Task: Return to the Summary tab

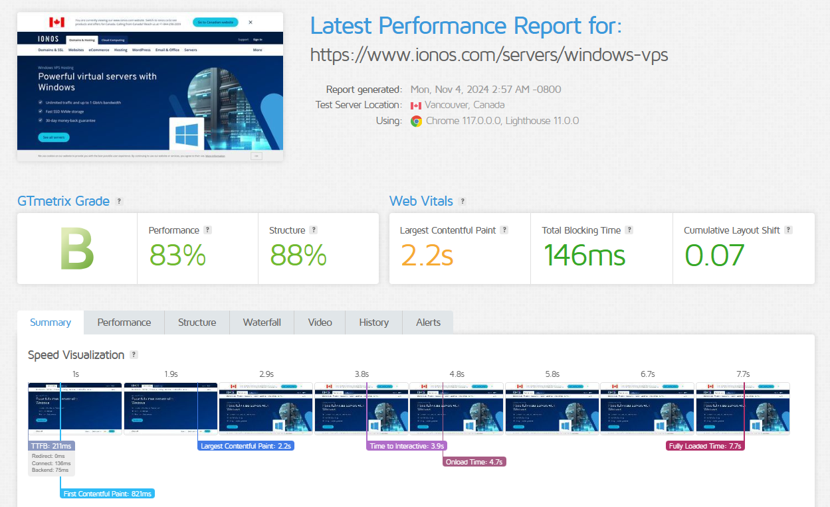Action: (50, 322)
